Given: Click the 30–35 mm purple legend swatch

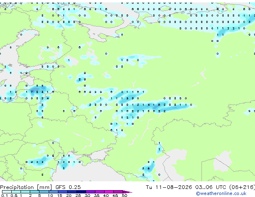Looking at the screenshot, I should tap(90, 192).
